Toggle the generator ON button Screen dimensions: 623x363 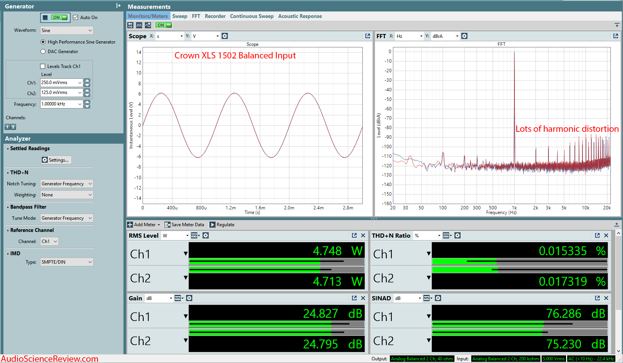[x=55, y=18]
